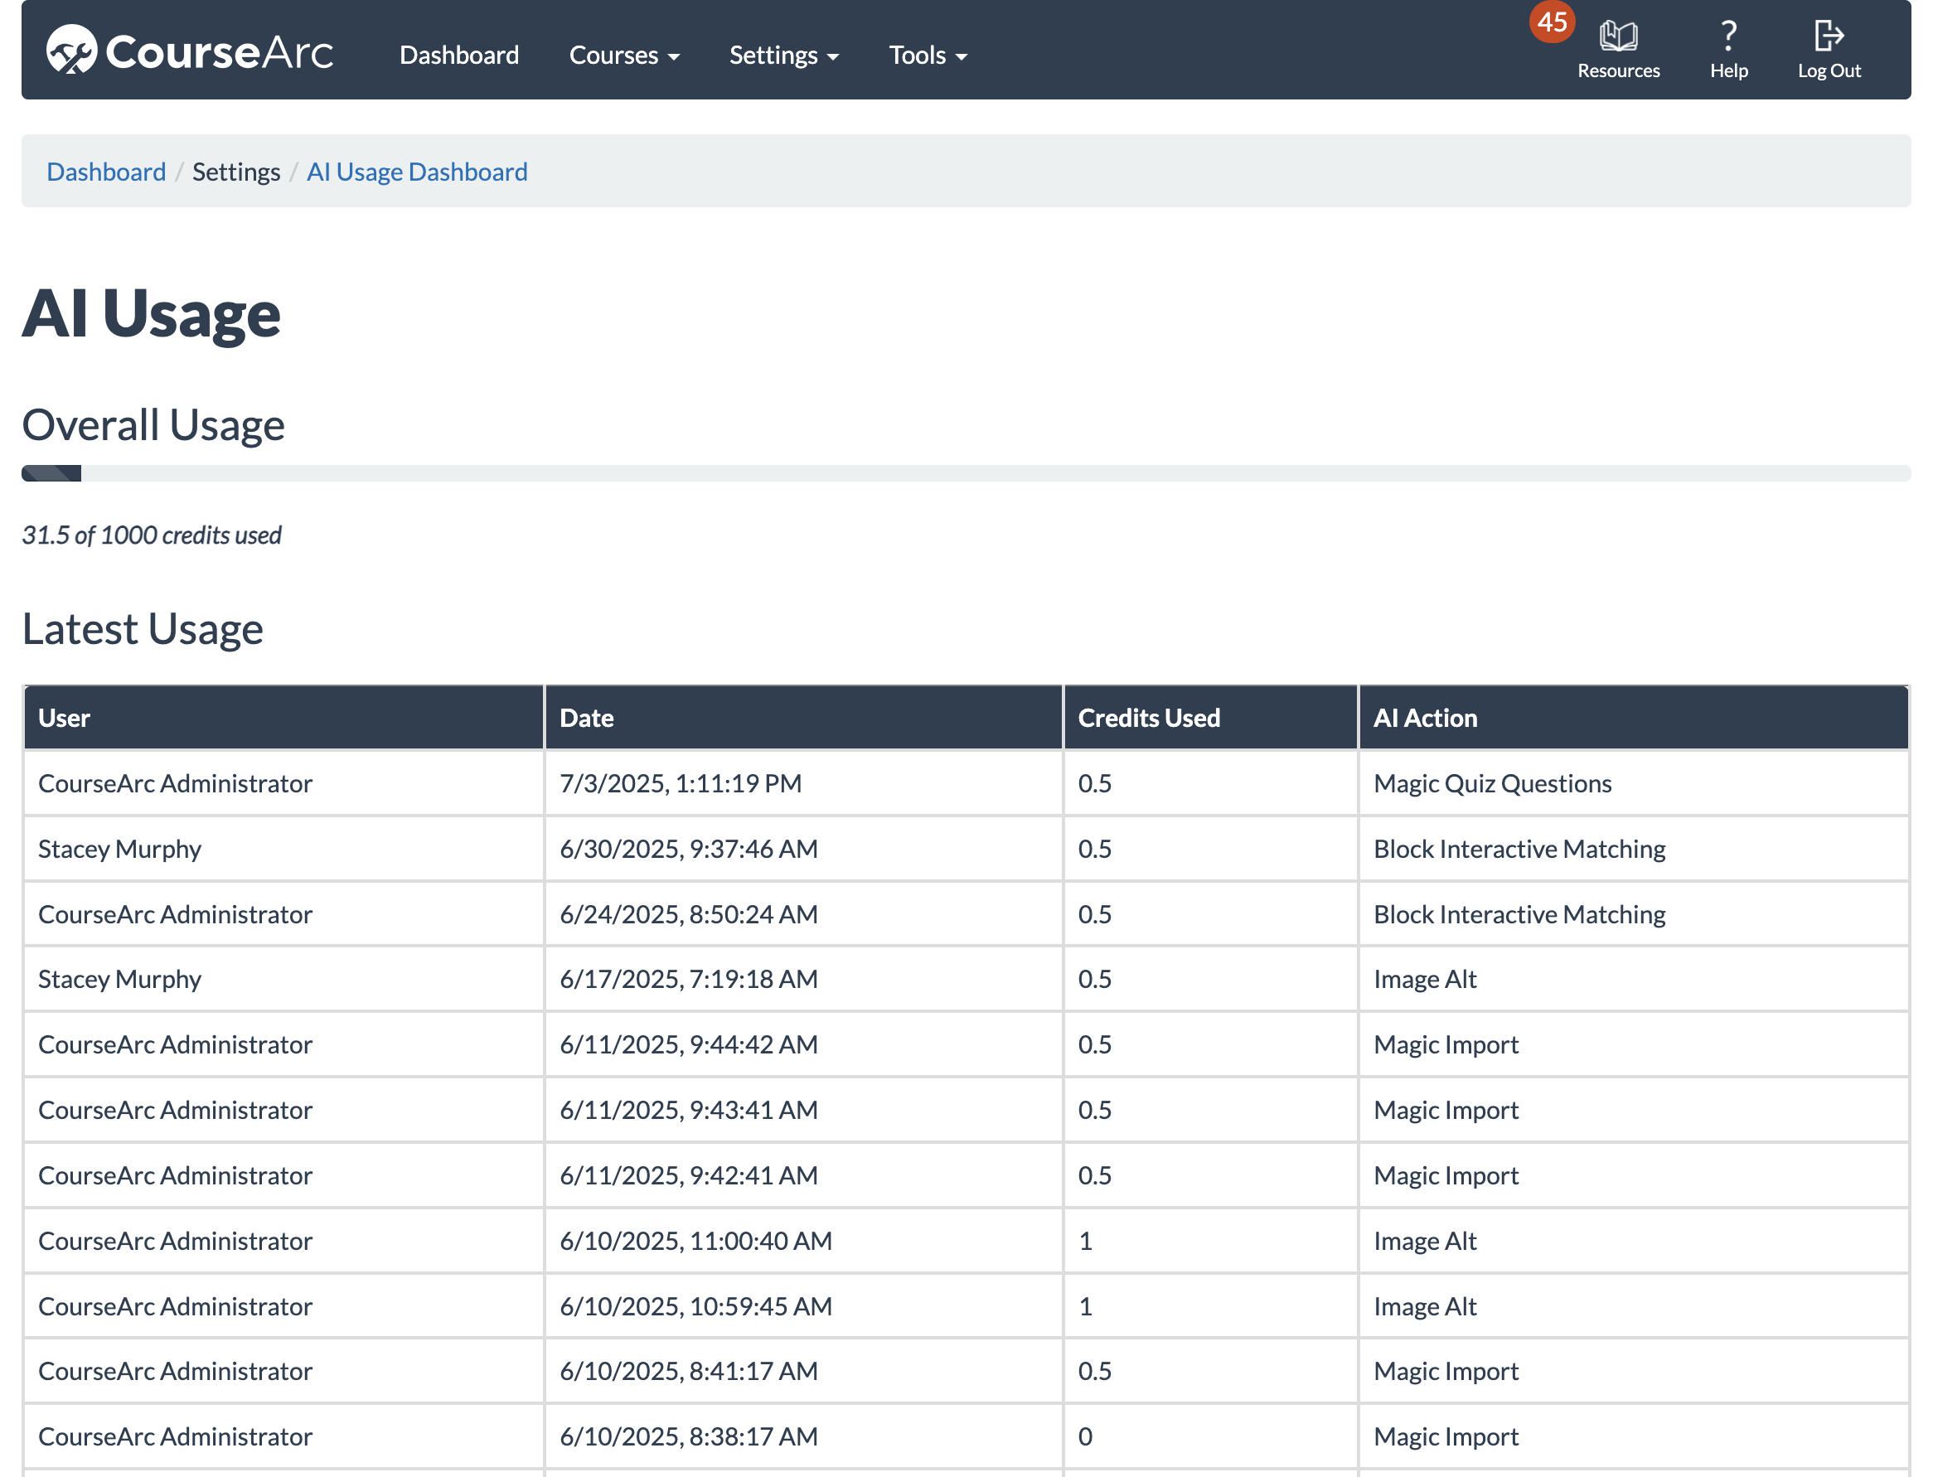This screenshot has height=1477, width=1933.
Task: Click the Help question mark icon
Action: pyautogui.click(x=1728, y=36)
